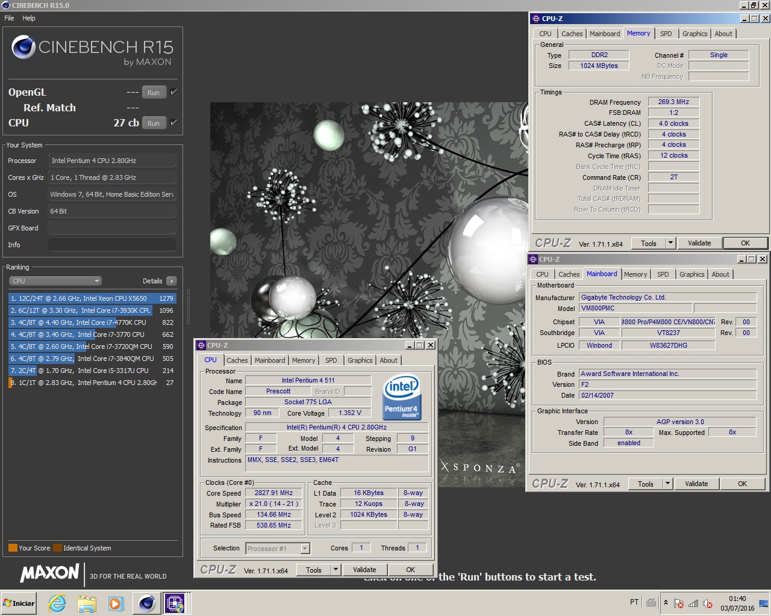Screen dimensions: 771x616
Task: Open Tools dropdown arrow in front CPU-Z window
Action: coord(336,570)
